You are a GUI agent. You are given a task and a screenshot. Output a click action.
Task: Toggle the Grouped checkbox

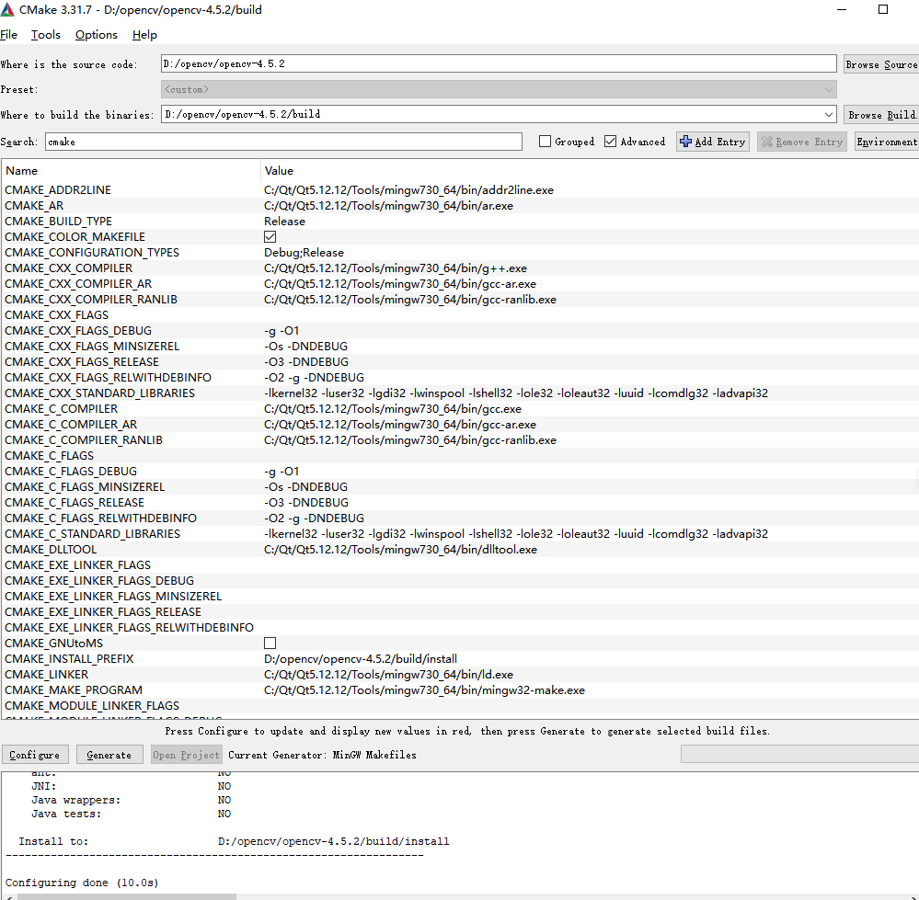click(545, 142)
